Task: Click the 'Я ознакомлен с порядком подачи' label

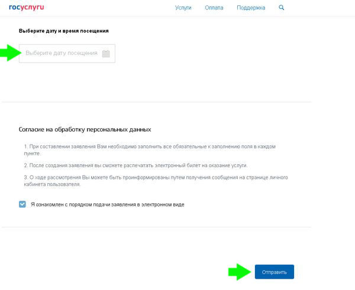Action: coord(108,204)
